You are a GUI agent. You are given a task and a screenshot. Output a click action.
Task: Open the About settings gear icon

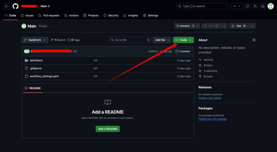[254, 40]
